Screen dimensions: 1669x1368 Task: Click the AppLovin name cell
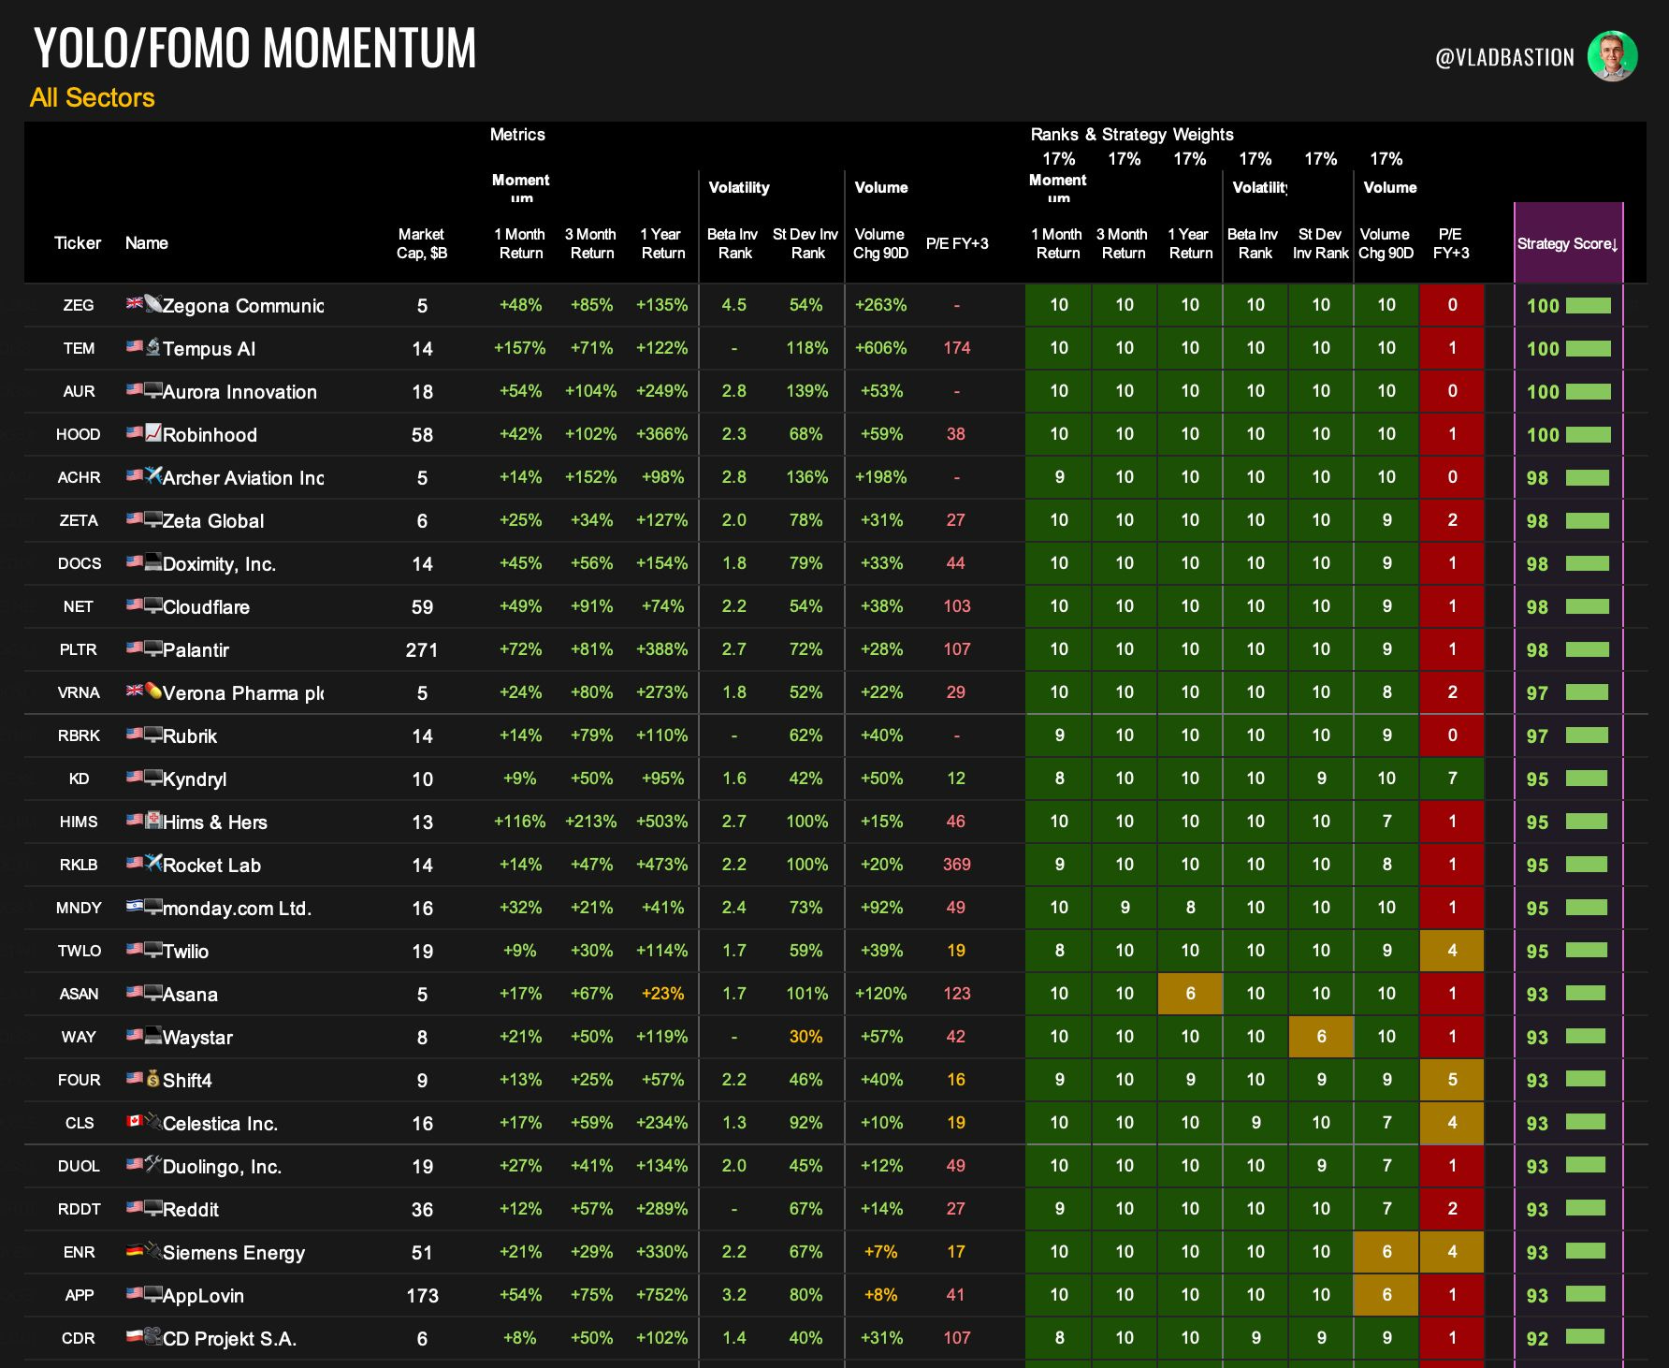203,1296
